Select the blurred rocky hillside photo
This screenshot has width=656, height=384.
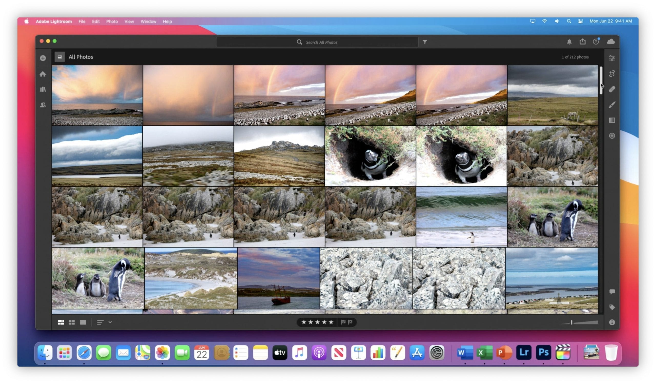pos(188,156)
